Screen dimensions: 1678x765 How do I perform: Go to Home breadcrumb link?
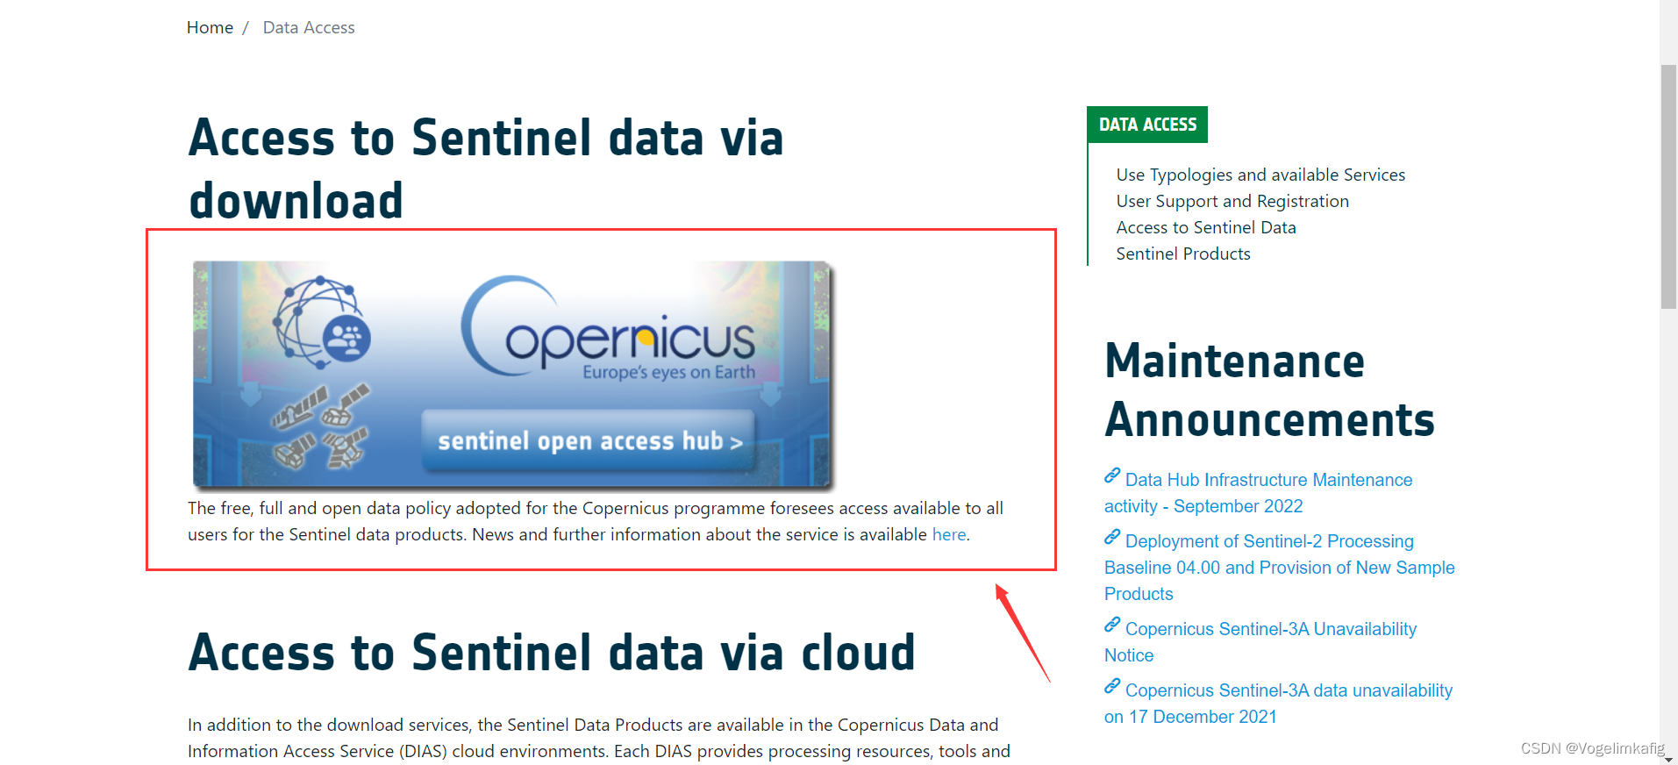point(210,27)
